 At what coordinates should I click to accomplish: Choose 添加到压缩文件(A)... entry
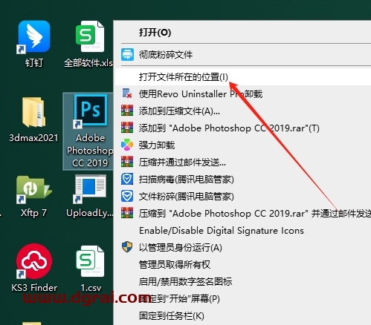pos(179,111)
